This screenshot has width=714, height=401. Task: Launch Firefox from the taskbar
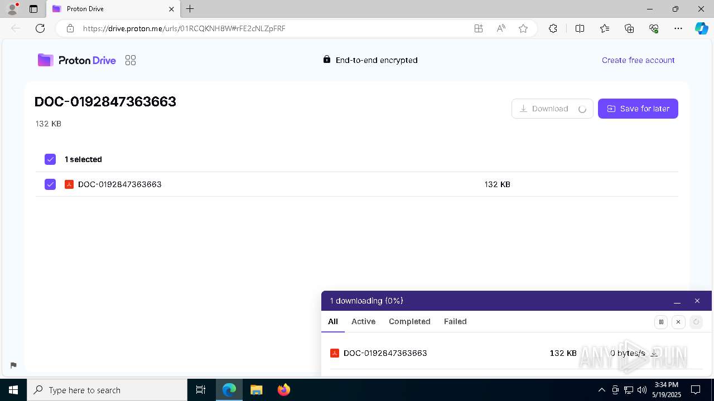pos(283,390)
